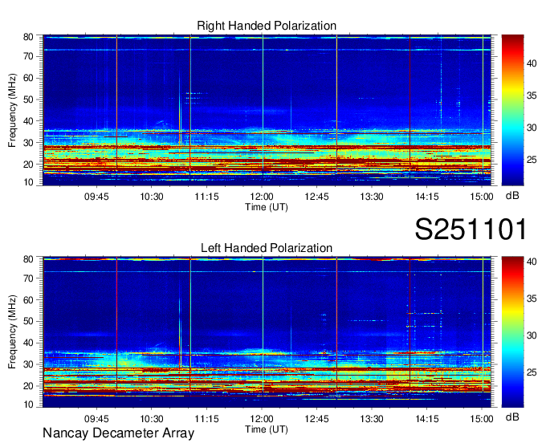Click the right-handed polarization dB color bar
546x443 pixels.
[513, 110]
